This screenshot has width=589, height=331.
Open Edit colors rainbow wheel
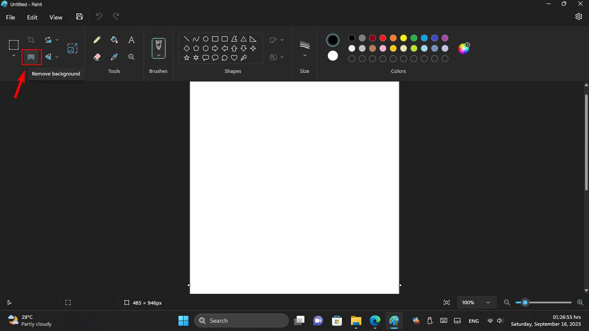point(464,48)
